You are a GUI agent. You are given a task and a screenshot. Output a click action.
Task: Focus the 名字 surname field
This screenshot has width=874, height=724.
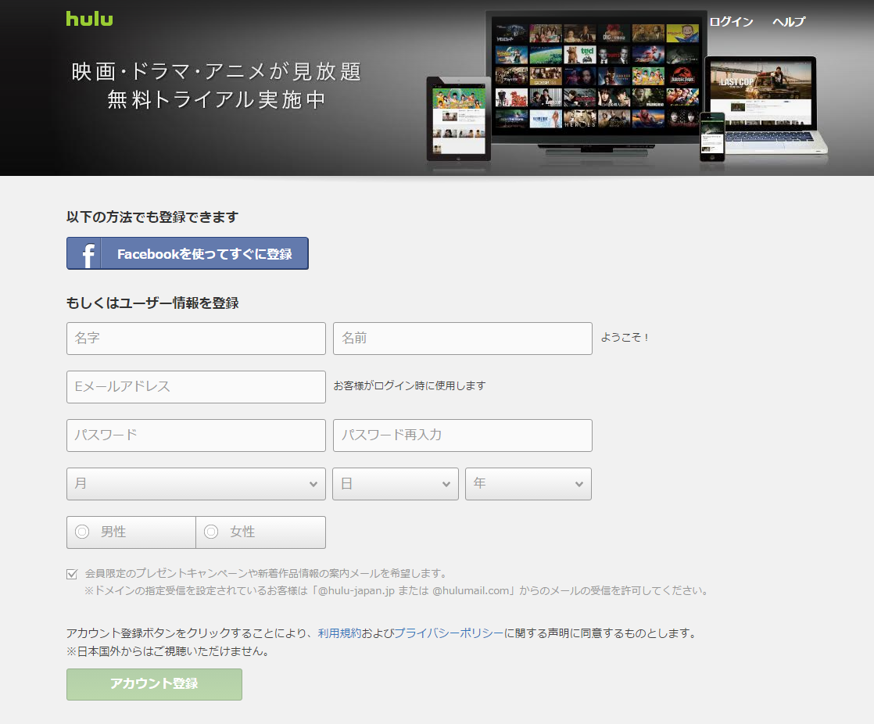click(195, 339)
